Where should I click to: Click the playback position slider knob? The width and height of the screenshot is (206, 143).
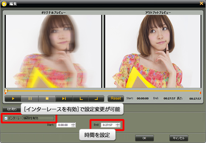[x=6, y=91]
